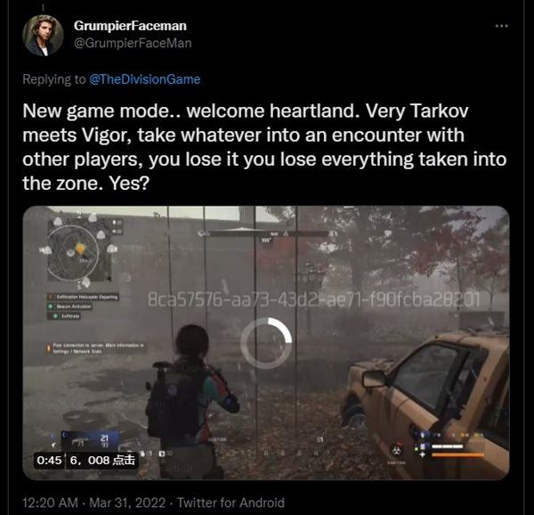534x515 pixels.
Task: Select the Exfiltration Helicopter Departing objective
Action: click(83, 297)
